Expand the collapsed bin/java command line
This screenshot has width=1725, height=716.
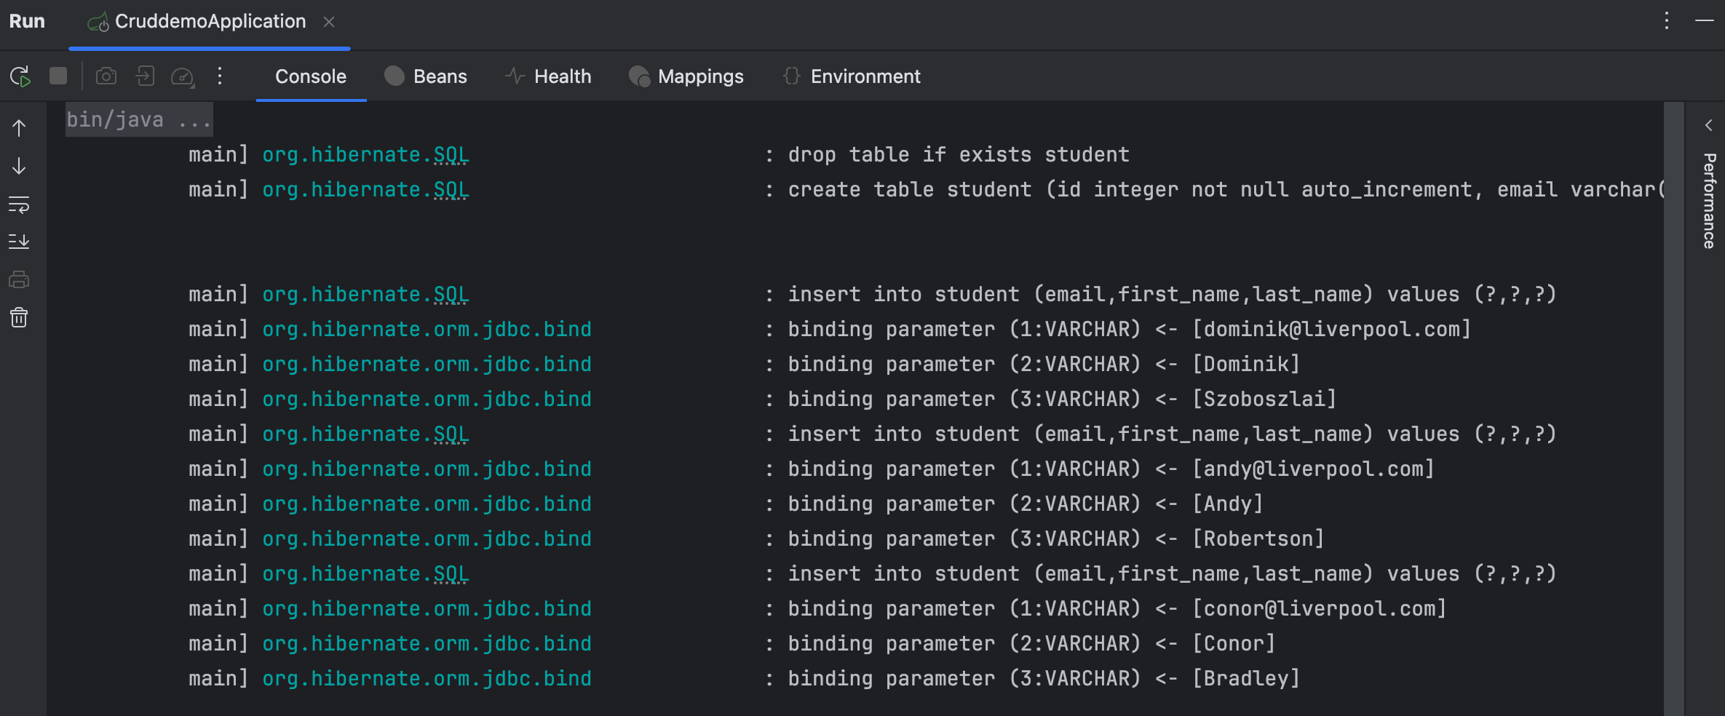pos(138,119)
